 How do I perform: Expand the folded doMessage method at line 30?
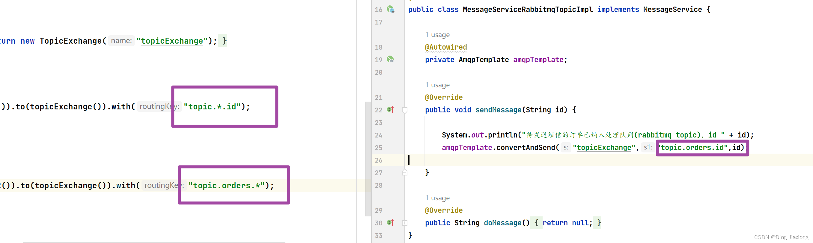coord(405,223)
